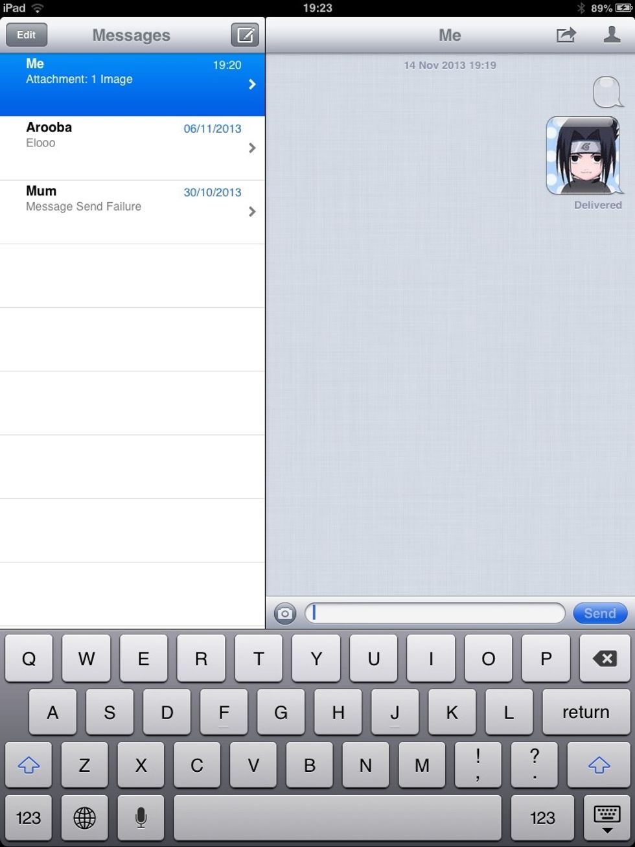Tap the return key
Viewport: 635px width, 847px height.
click(x=586, y=712)
